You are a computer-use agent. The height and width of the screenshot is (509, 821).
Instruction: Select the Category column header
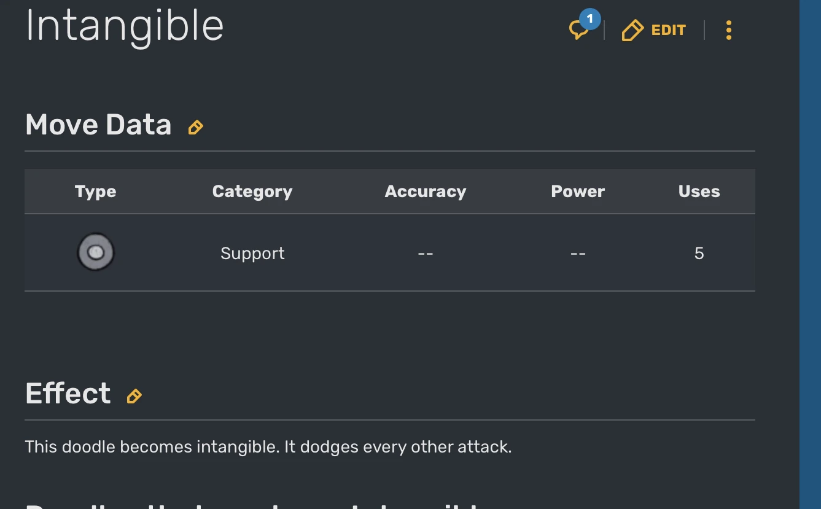(252, 192)
